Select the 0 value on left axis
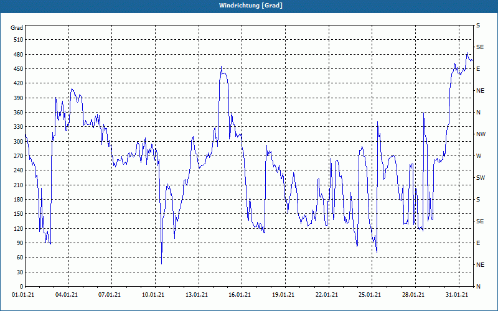This screenshot has width=498, height=311. tap(21, 287)
